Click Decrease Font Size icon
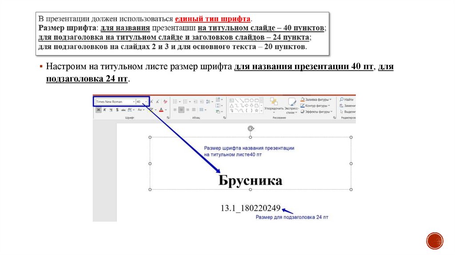 (x=158, y=102)
